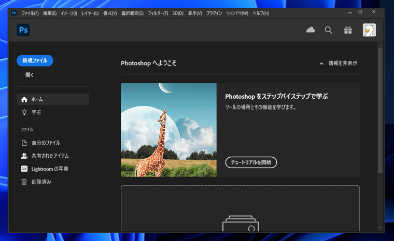Click the lightbulb icon beside 学ぶ
394x241 pixels.
click(x=24, y=112)
